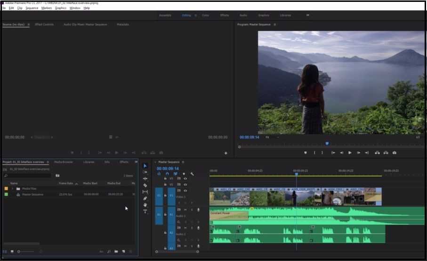Screen dimensions: 427x261
Task: Activate the Ripple Edit tool
Action: coord(145,179)
